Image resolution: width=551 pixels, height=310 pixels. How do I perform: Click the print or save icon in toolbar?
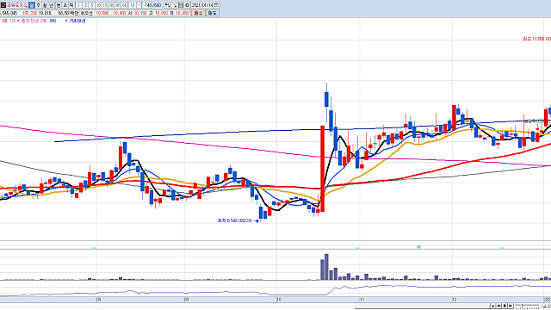[181, 5]
